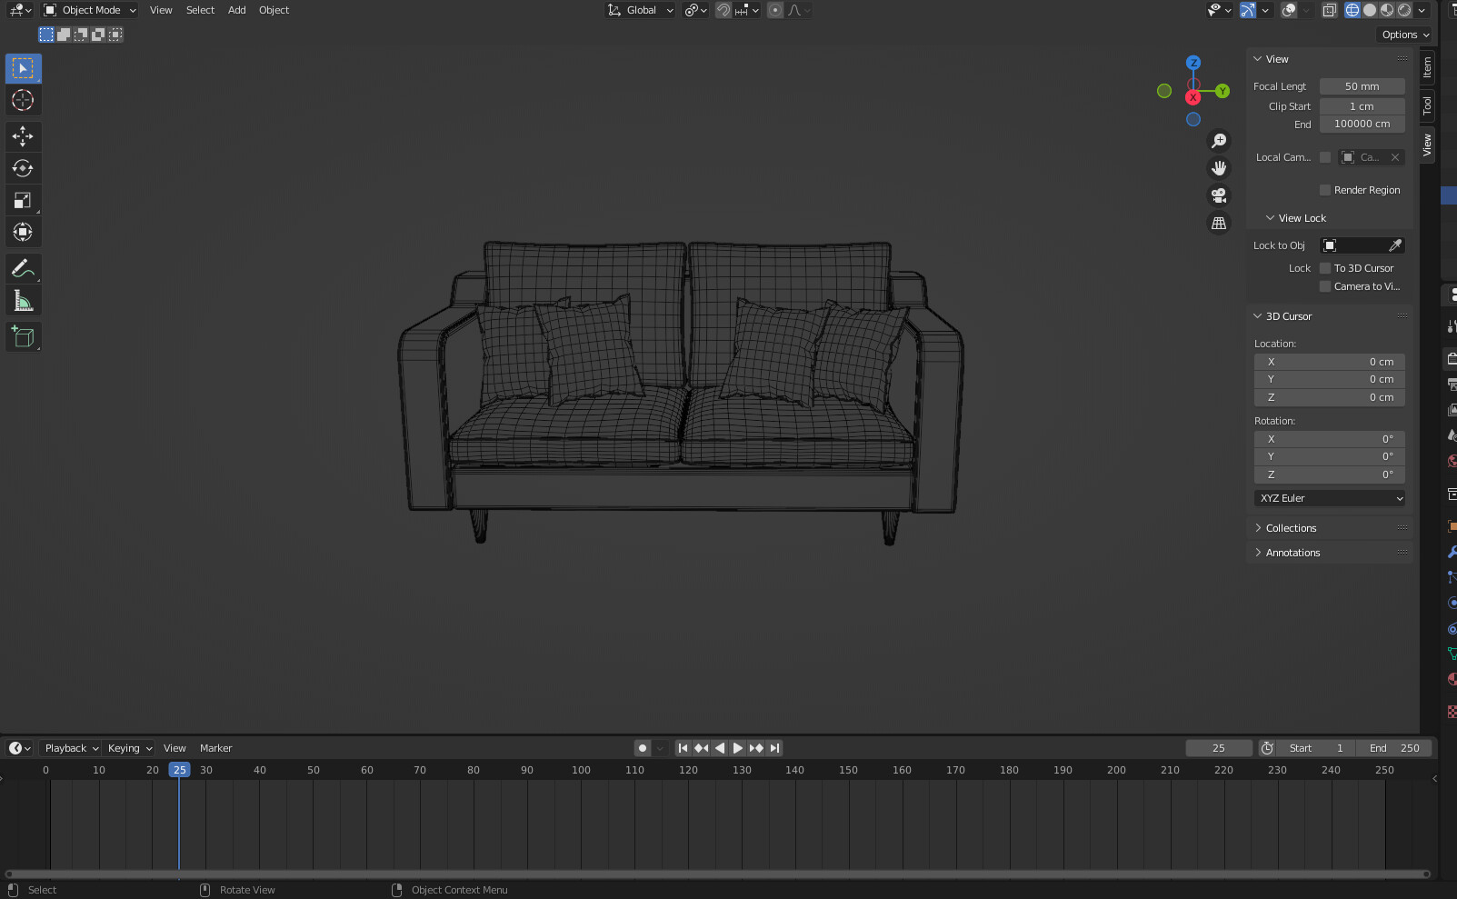Image resolution: width=1457 pixels, height=899 pixels.
Task: Open the XYZ Euler rotation order dropdown
Action: (x=1329, y=498)
